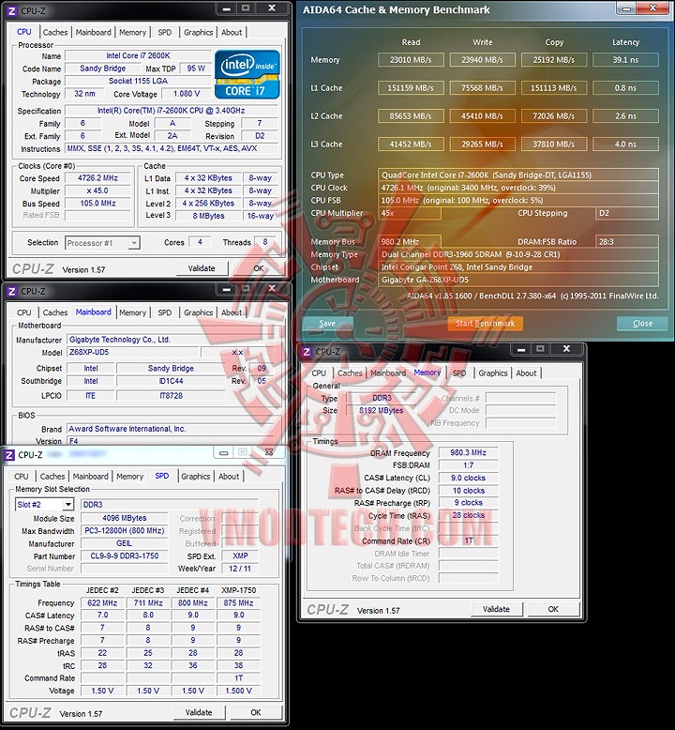This screenshot has height=730, width=675.
Task: Click the Intel Core i7 logo badge
Action: click(x=247, y=74)
